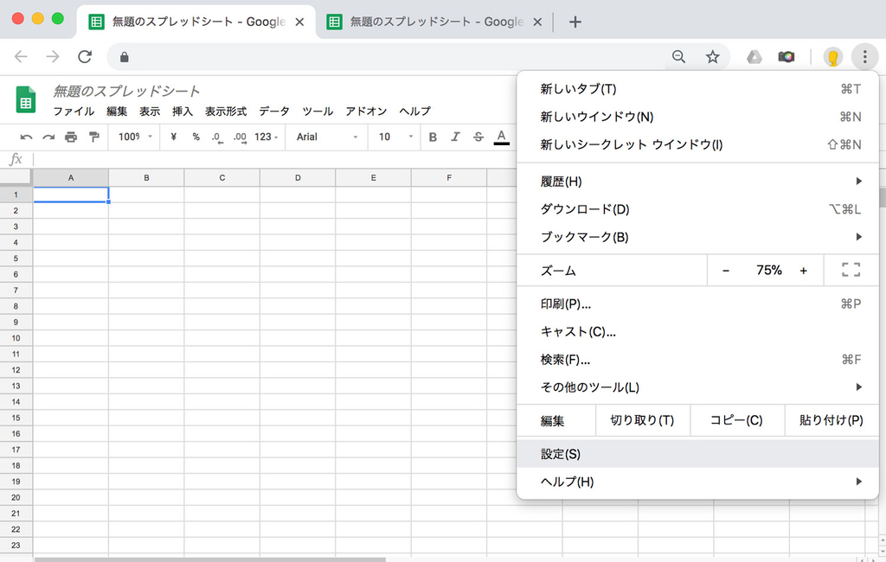Open the 編集 menu in Sheets
Screen dimensions: 886x562
point(117,112)
